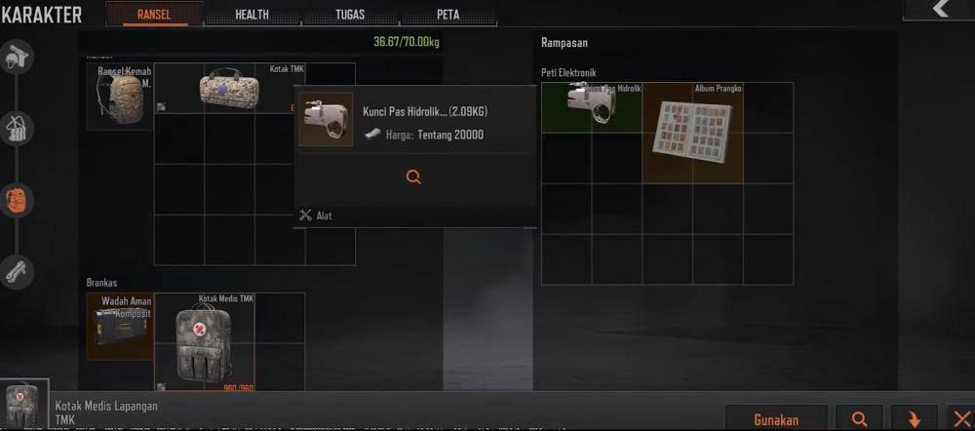Select the Kotak TMK bag item
The height and width of the screenshot is (431, 975).
[229, 88]
